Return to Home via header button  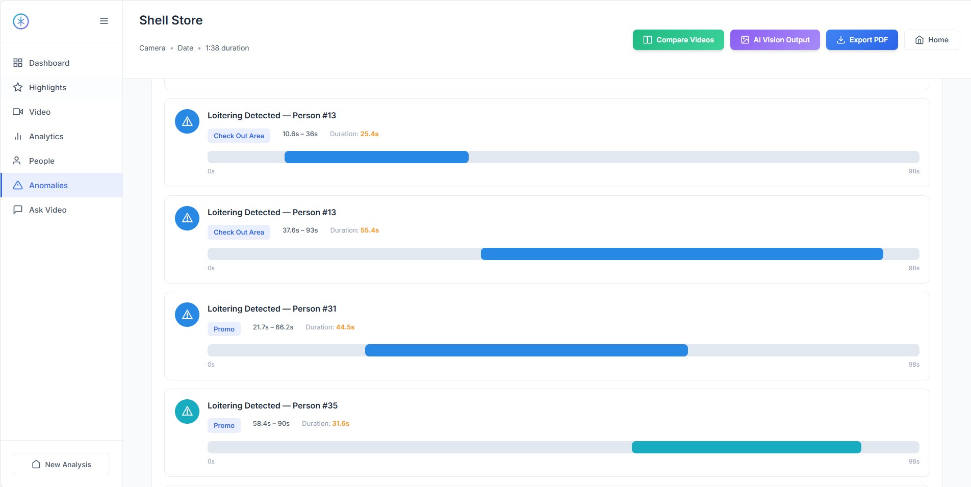tap(931, 40)
